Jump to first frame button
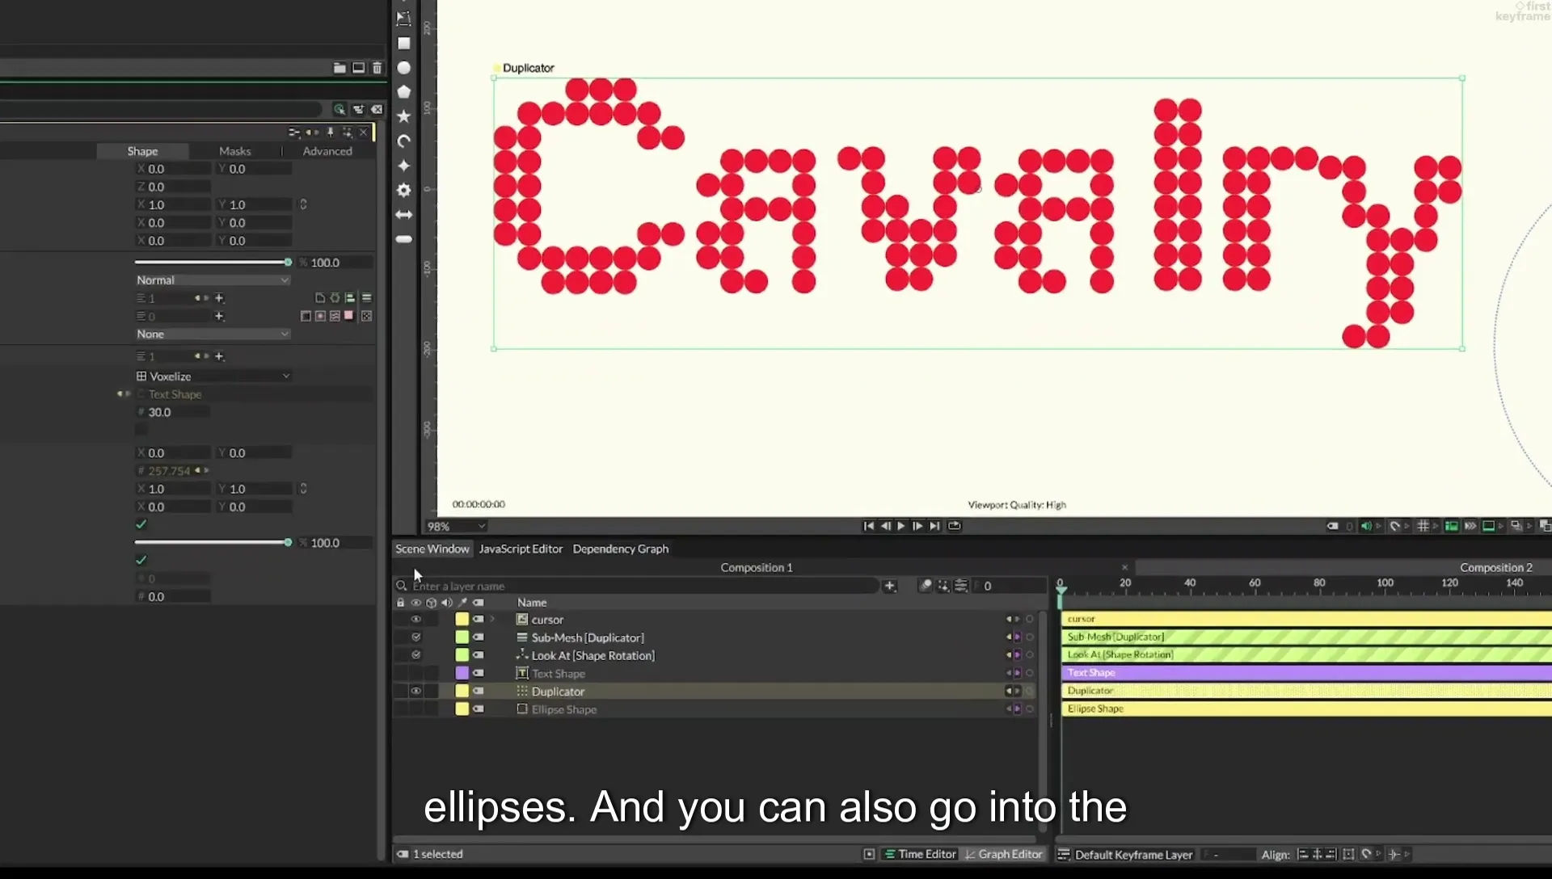The height and width of the screenshot is (879, 1552). (x=869, y=526)
